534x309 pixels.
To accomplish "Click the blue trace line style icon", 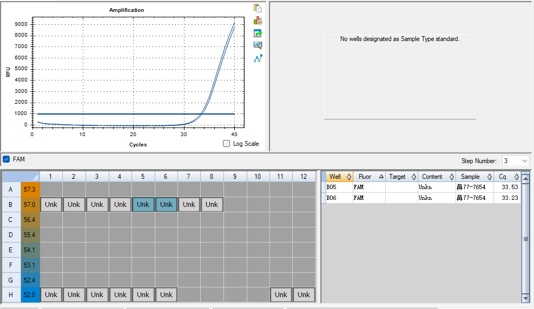I will pos(258,58).
